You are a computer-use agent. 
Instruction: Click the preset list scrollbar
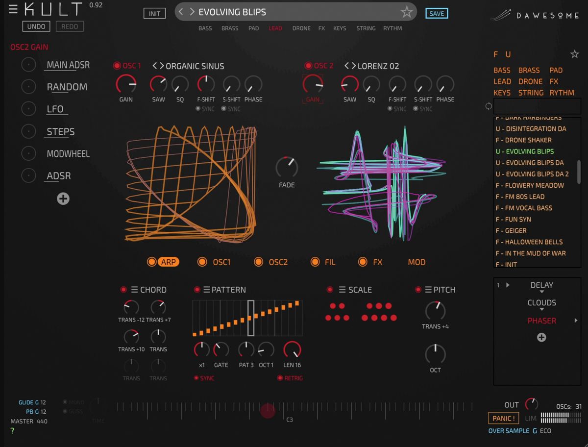tap(579, 172)
